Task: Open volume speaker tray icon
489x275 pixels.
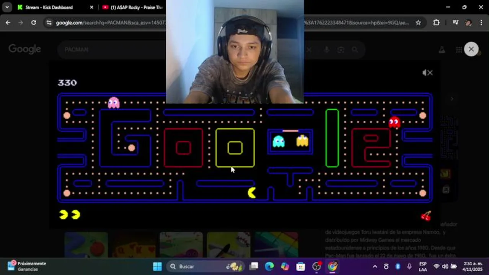Action: pos(445,267)
